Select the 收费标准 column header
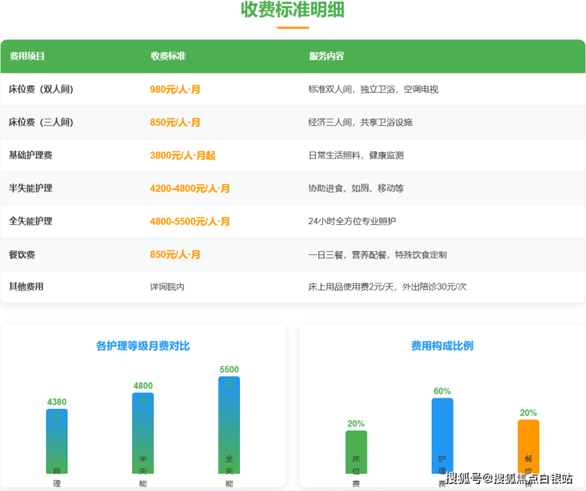The height and width of the screenshot is (491, 586). (x=168, y=56)
